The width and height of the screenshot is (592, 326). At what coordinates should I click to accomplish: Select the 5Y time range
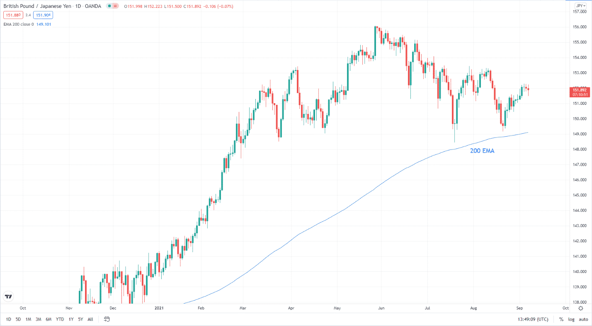click(x=80, y=319)
